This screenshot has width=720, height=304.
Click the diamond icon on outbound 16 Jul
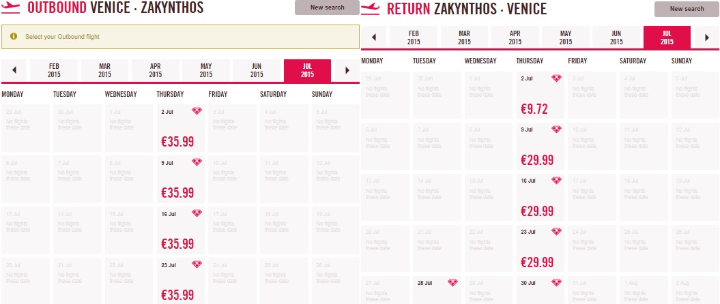point(197,213)
